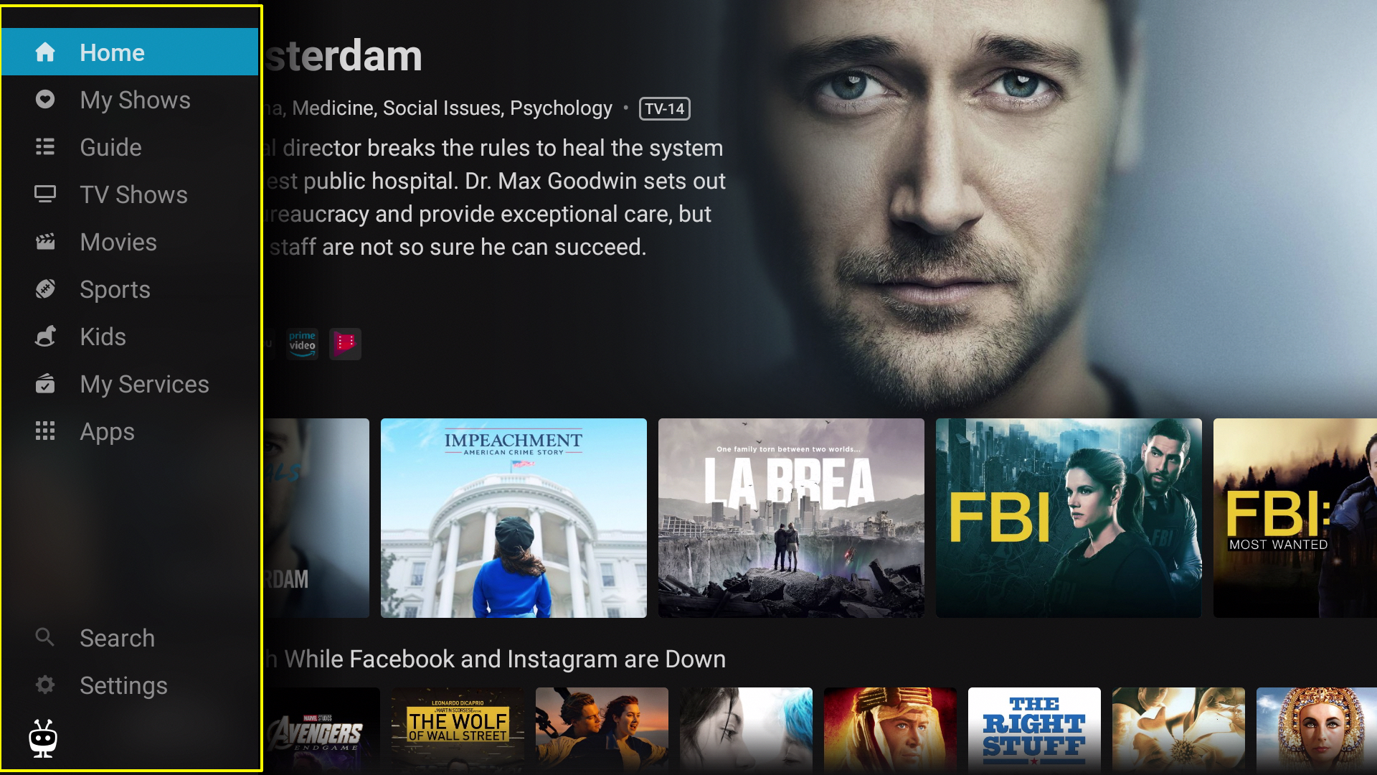Click the TV Shows monitor icon
Image resolution: width=1377 pixels, height=775 pixels.
pyautogui.click(x=45, y=194)
